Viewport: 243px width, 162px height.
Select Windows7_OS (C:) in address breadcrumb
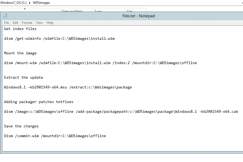pos(13,3)
